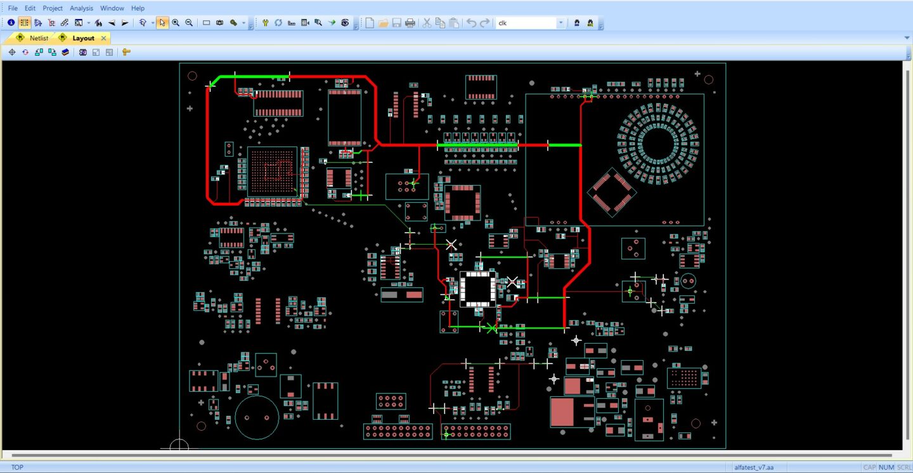Click the rotate-left component icon
913x473 pixels.
click(39, 52)
